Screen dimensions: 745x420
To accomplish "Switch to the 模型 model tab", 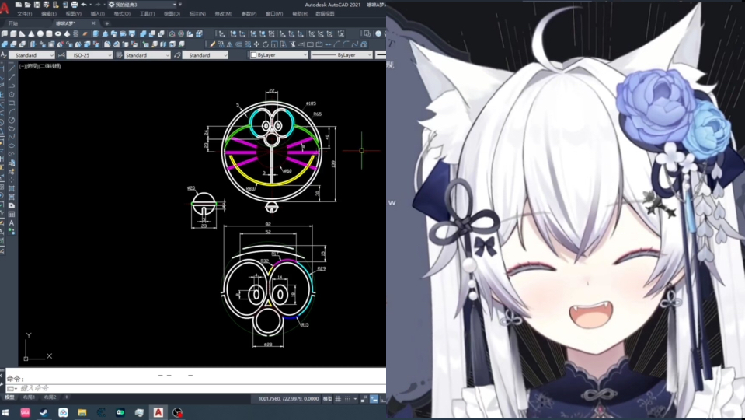I will tap(9, 397).
